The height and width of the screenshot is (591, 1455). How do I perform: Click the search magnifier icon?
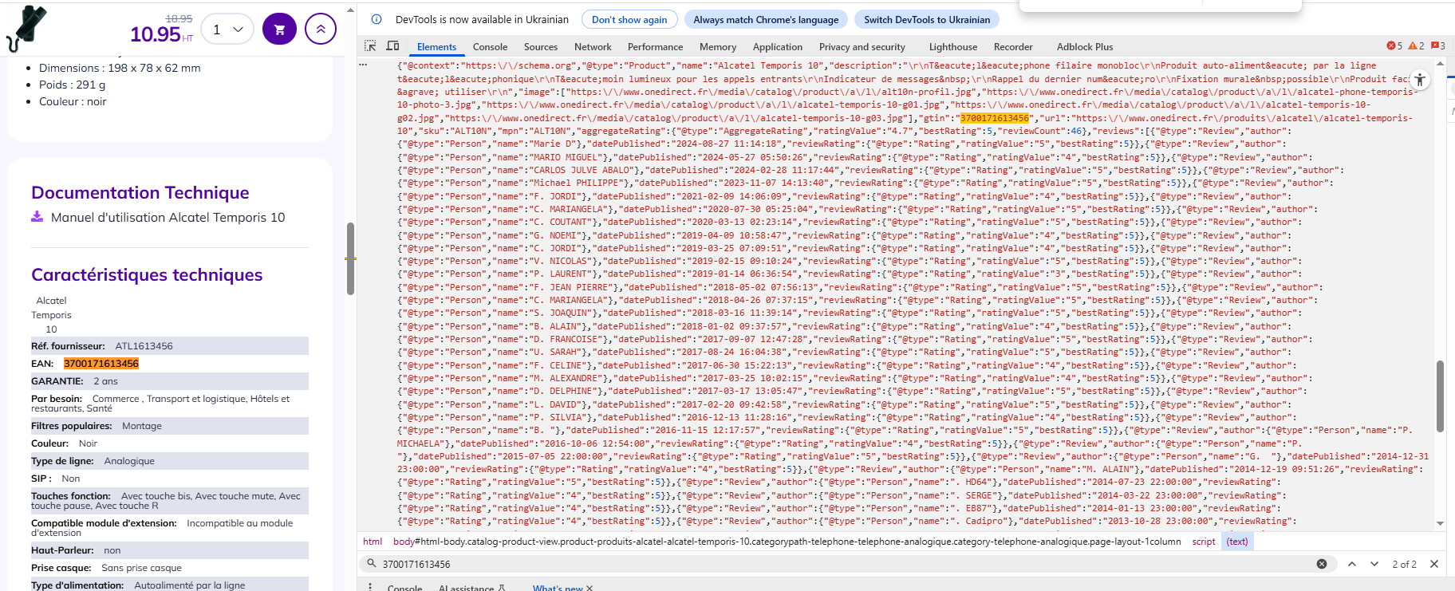pyautogui.click(x=372, y=564)
